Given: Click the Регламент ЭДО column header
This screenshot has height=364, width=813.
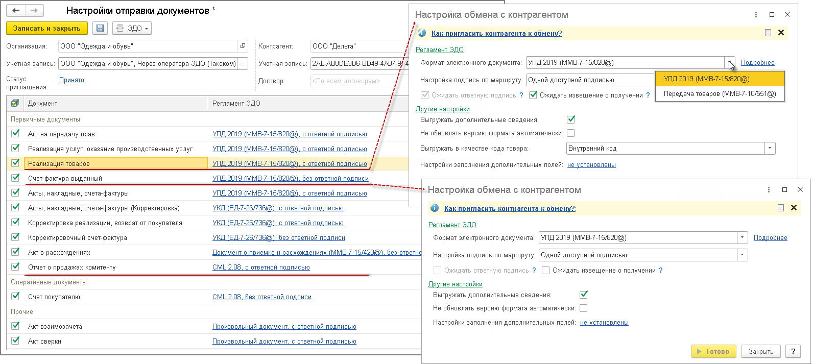Looking at the screenshot, I should 309,103.
